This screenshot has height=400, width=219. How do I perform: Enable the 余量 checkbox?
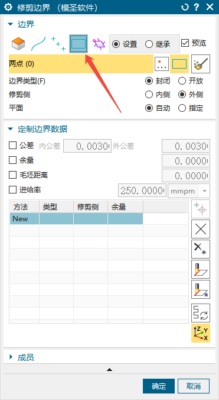(13, 160)
